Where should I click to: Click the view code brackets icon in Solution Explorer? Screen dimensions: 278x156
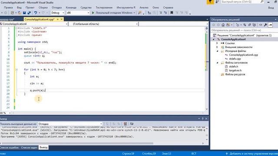[x=261, y=25]
